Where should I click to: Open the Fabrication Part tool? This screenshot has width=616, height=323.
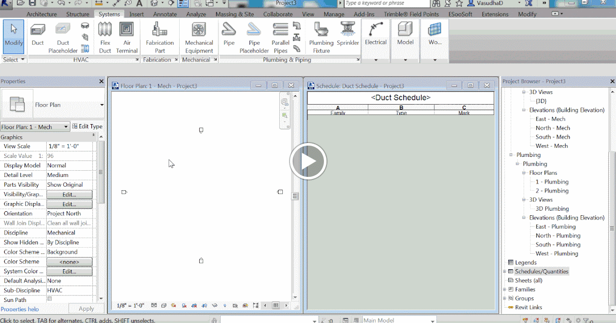pos(160,37)
